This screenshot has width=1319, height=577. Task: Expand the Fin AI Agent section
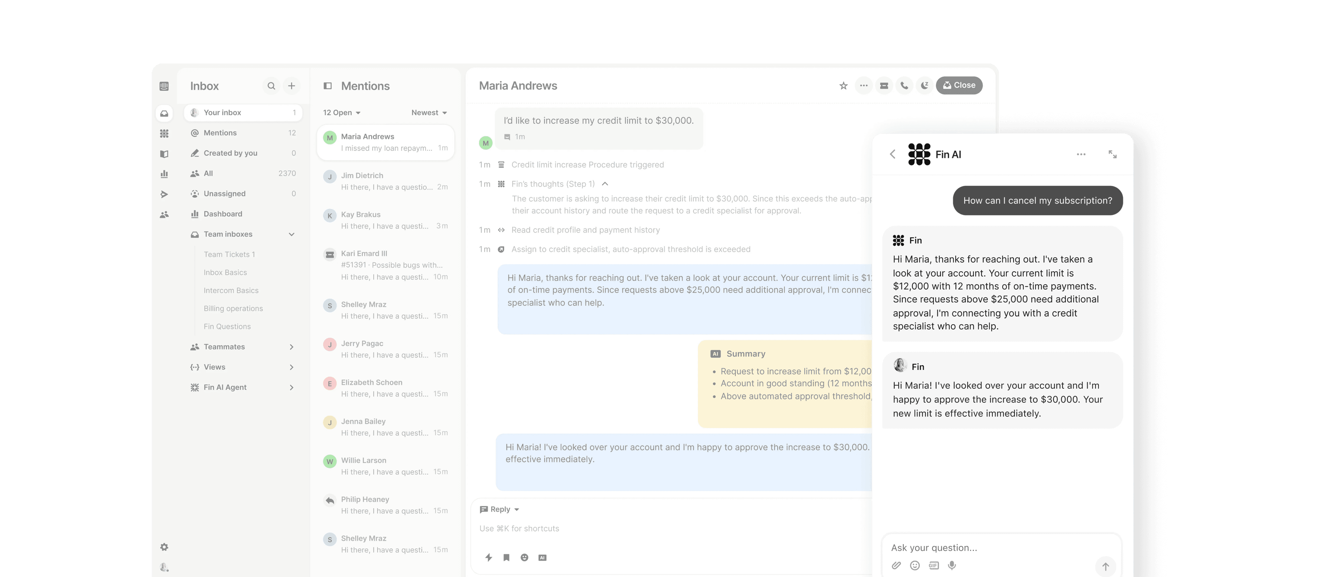click(291, 387)
